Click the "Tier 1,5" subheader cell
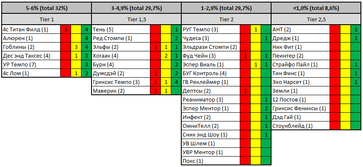Viewport: 363px width, 167px height. pos(136,19)
